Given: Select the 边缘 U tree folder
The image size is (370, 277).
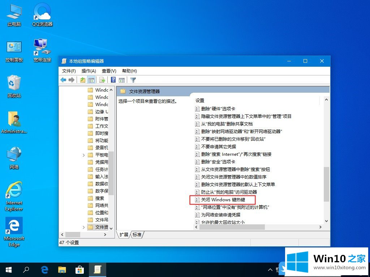Looking at the screenshot, I should (98, 112).
